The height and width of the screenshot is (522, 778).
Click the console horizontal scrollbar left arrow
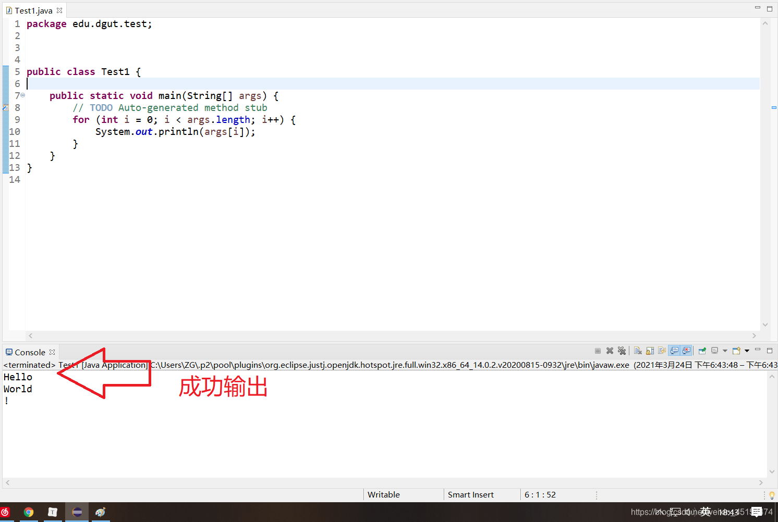(7, 483)
